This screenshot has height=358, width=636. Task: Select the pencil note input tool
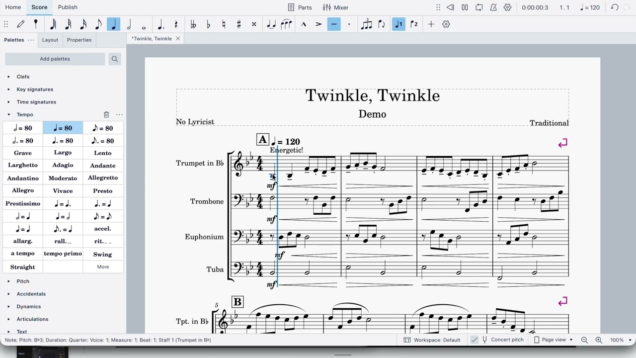[x=21, y=24]
